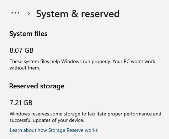Screen dimensions: 169x139
Task: Click the ampersand in the page title
Action: tap(75, 14)
